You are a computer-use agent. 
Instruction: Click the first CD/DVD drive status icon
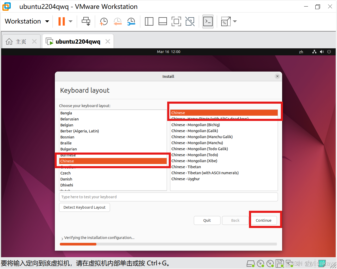coord(260,264)
